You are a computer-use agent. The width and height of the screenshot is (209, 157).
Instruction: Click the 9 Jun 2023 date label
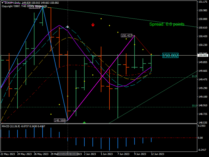click(x=140, y=154)
